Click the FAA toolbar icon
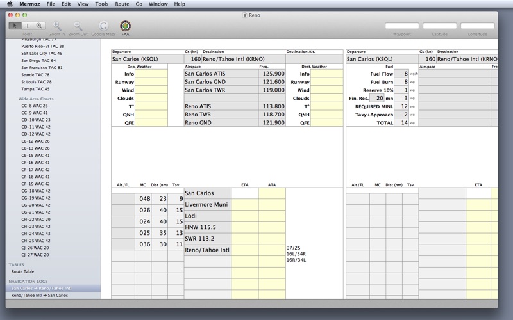This screenshot has height=320, width=513. [125, 26]
